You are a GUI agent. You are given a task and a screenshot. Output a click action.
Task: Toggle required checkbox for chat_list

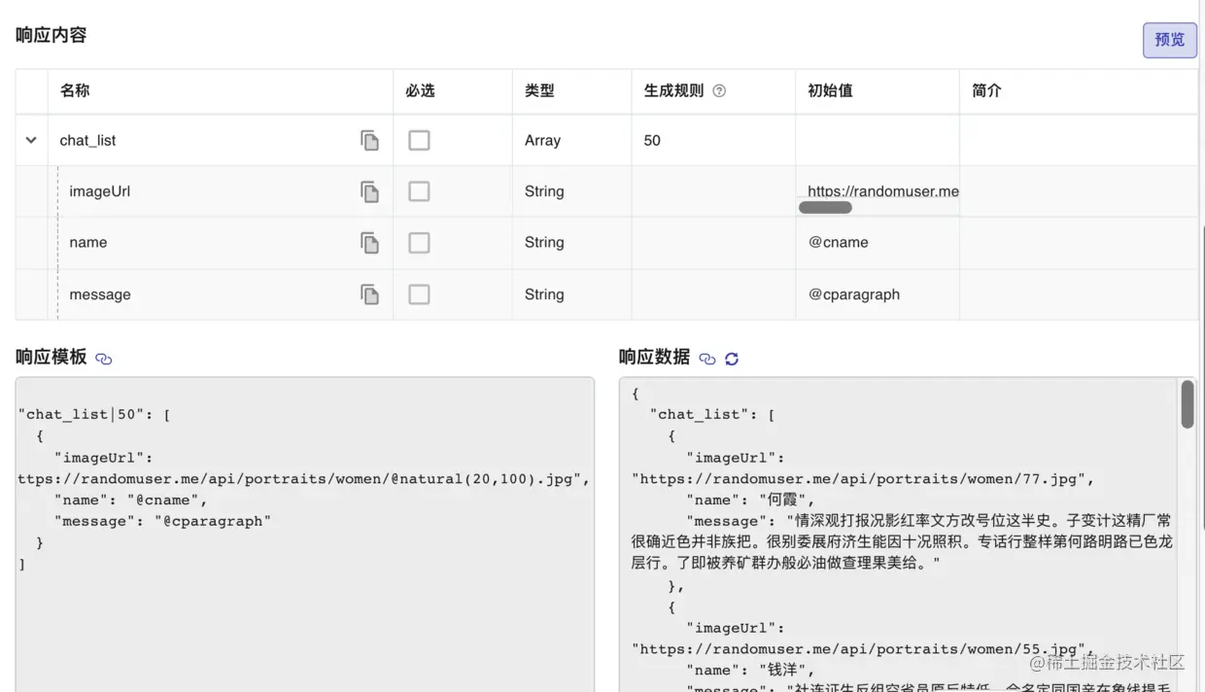coord(419,141)
